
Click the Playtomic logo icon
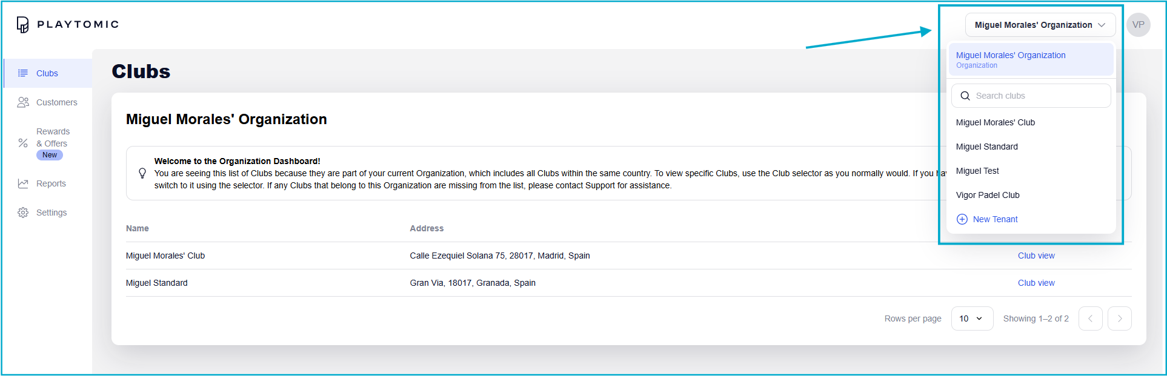[23, 24]
